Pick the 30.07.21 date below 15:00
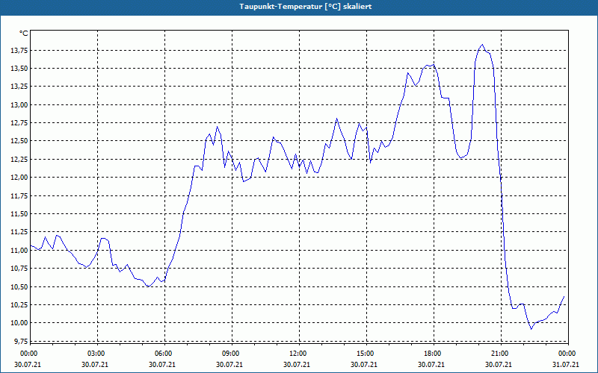Viewport: 598px width, 373px height. coord(364,364)
